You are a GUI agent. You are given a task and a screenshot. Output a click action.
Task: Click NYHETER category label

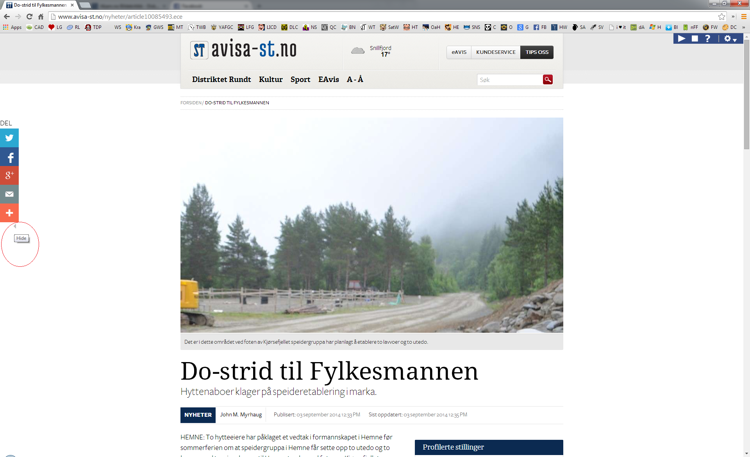point(198,415)
